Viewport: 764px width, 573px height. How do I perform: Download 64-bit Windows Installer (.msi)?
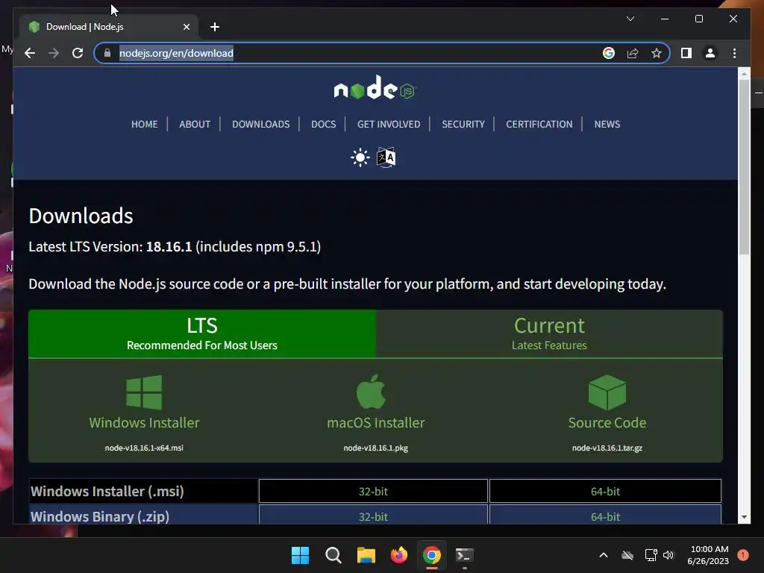click(x=605, y=491)
